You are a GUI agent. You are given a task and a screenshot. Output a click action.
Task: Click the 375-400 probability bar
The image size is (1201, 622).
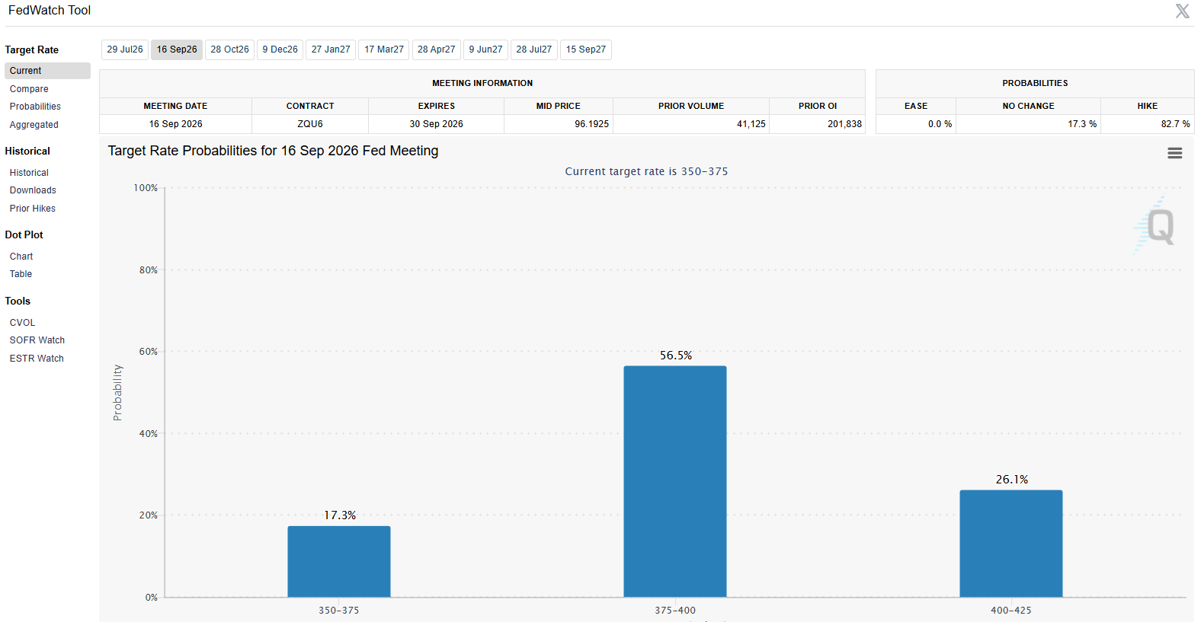[x=674, y=481]
